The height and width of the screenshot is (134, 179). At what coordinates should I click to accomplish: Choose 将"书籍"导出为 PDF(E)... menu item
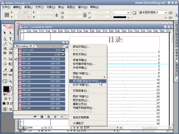[x=88, y=81]
